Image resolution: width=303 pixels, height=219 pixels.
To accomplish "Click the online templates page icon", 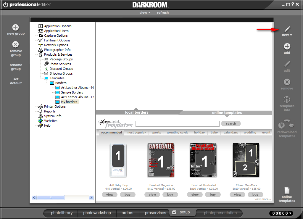I will [287, 190].
